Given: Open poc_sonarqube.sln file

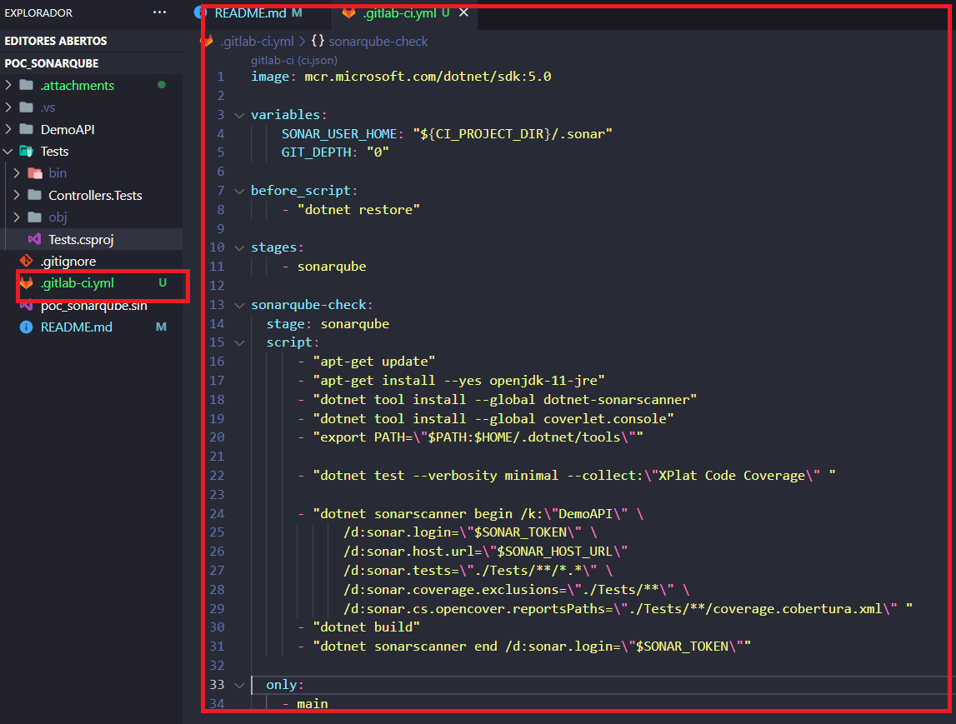Looking at the screenshot, I should pos(92,305).
